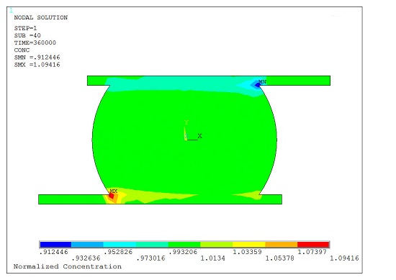The image size is (396, 280).
Task: Click legend value .912446
Action: tap(54, 252)
